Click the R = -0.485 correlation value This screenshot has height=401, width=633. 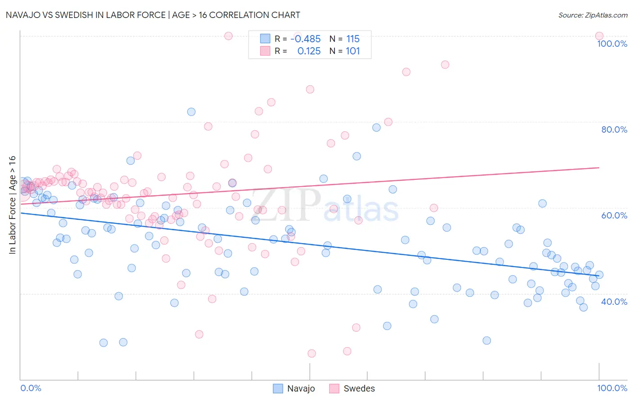pyautogui.click(x=298, y=39)
